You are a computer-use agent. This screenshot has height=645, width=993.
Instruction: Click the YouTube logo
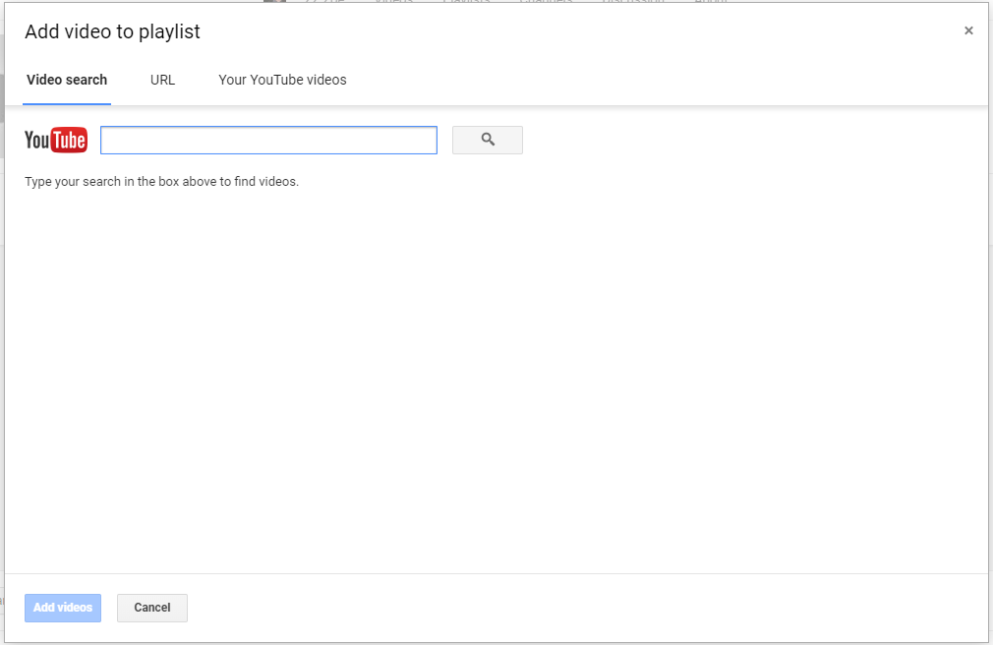pyautogui.click(x=56, y=140)
